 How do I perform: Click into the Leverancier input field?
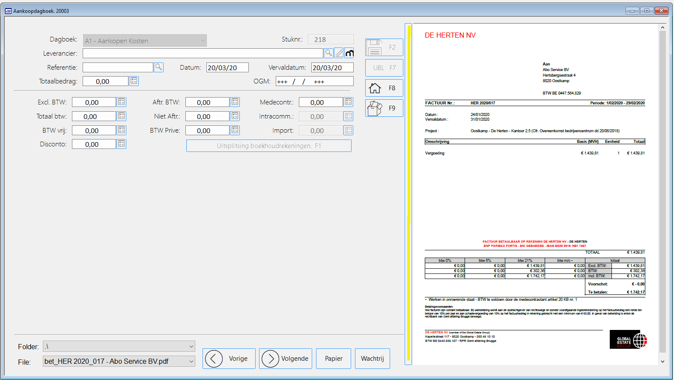[203, 53]
